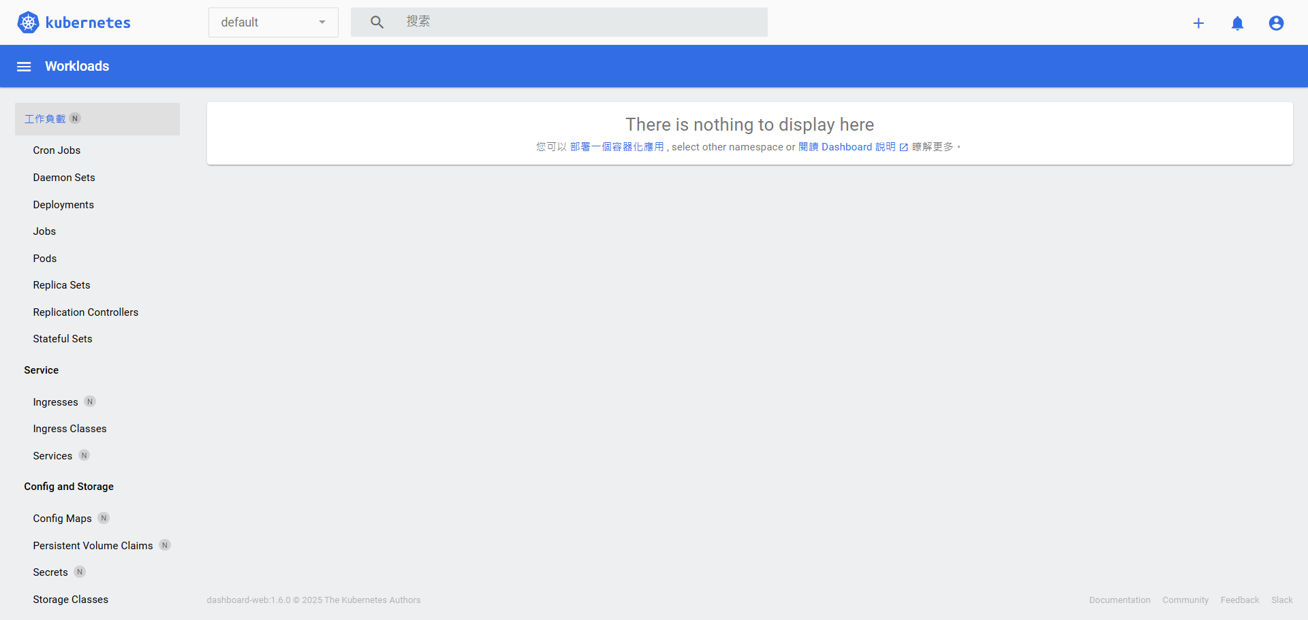
Task: Click the search magnifier icon
Action: (377, 22)
